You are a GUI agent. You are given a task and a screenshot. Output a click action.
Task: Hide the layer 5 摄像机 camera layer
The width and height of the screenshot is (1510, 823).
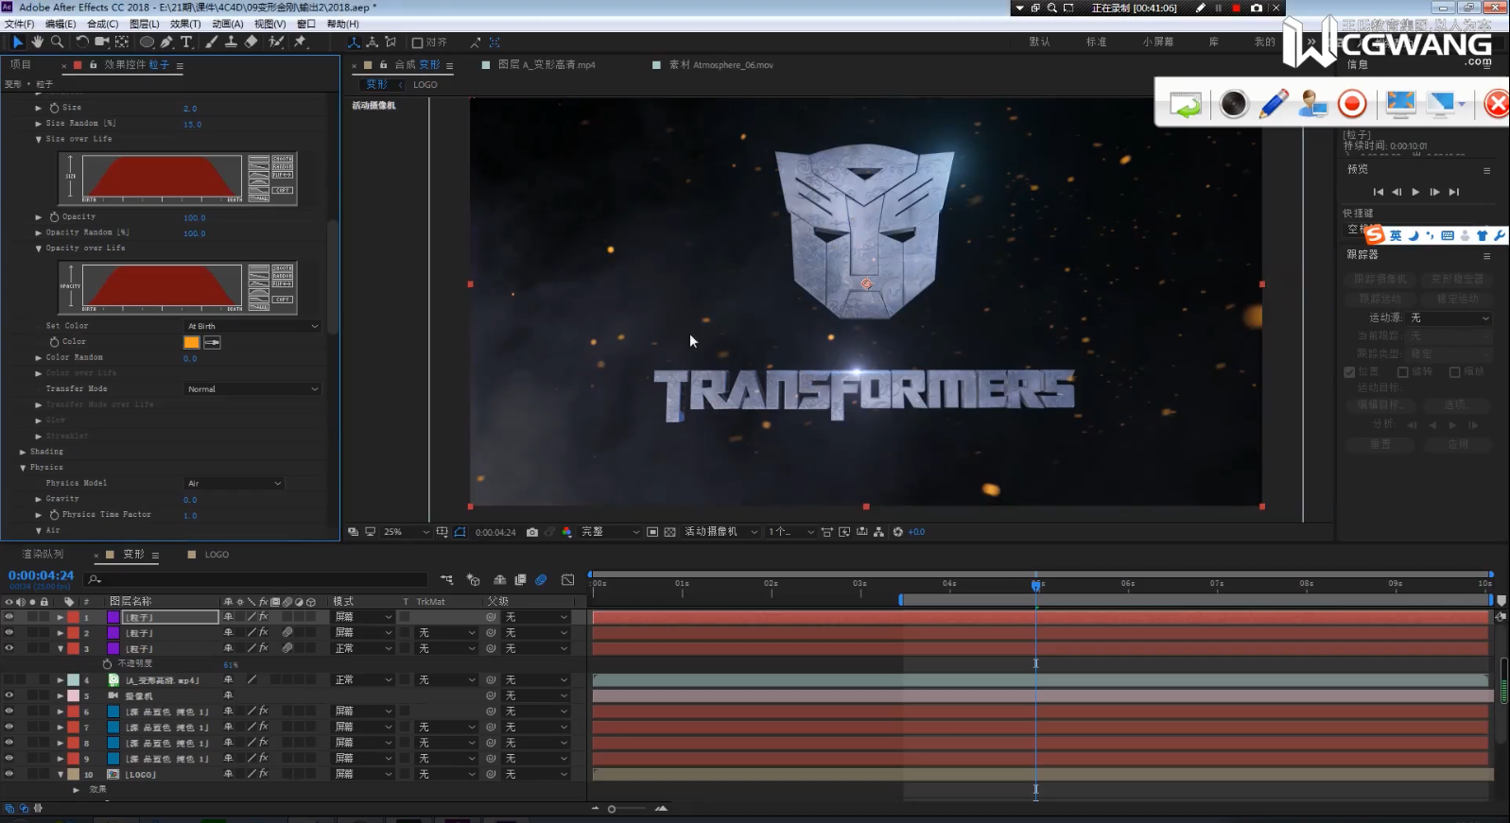click(x=9, y=695)
